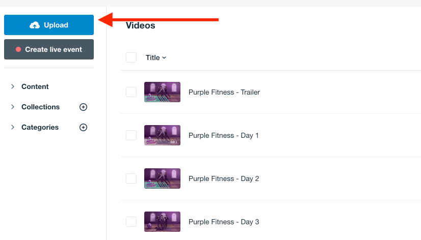Click the plus icon next to Collections
The height and width of the screenshot is (240, 421).
pos(83,107)
